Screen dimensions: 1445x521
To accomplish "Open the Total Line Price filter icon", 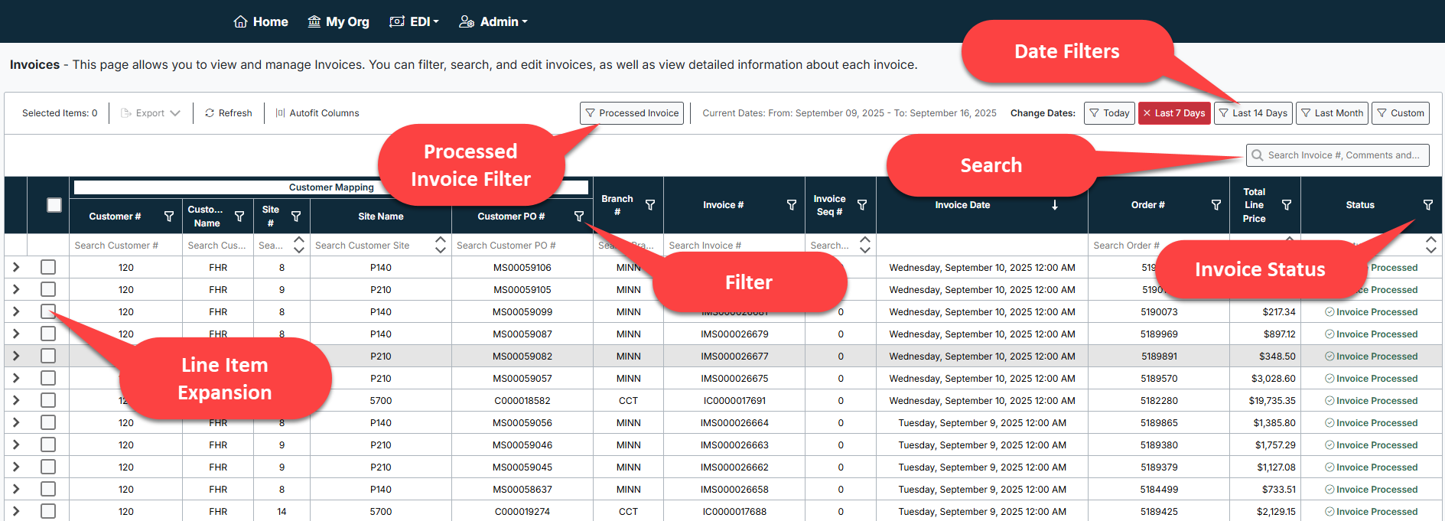I will (1287, 205).
